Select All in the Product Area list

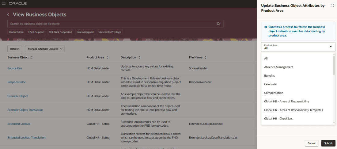[x=297, y=59]
